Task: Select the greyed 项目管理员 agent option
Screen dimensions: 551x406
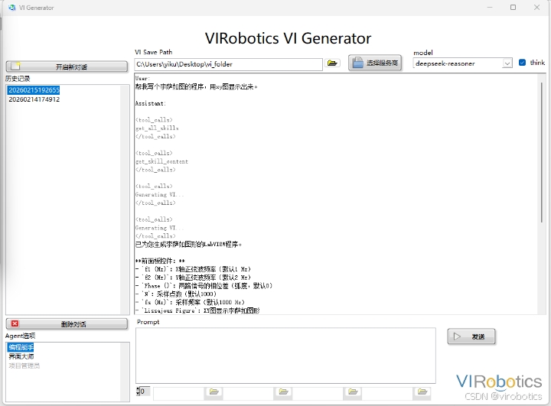Action: [24, 365]
